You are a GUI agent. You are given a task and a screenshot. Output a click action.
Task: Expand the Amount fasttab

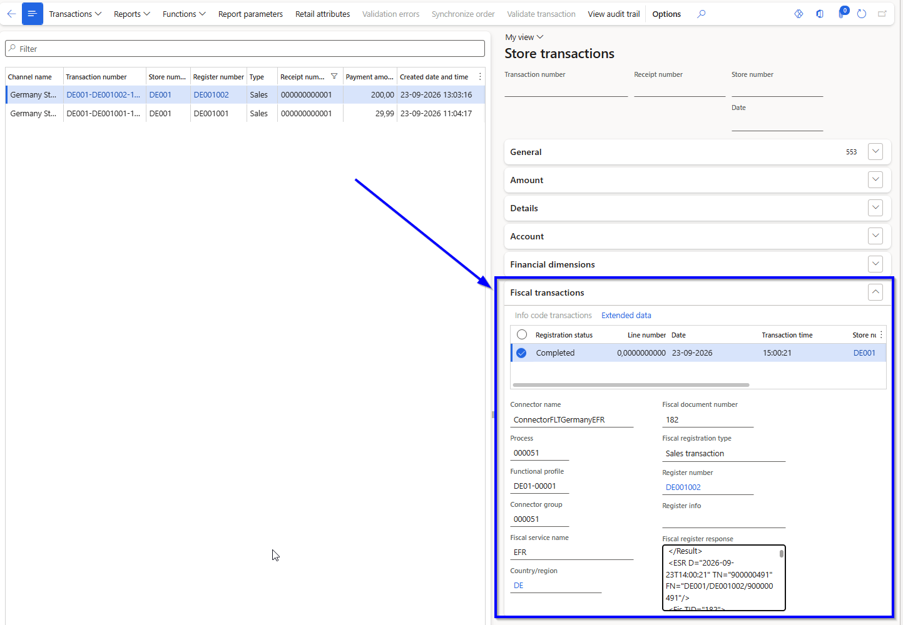click(875, 179)
